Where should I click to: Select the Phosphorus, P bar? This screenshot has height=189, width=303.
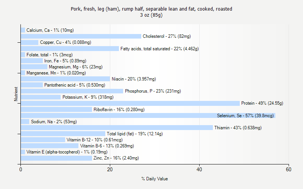point(72,91)
